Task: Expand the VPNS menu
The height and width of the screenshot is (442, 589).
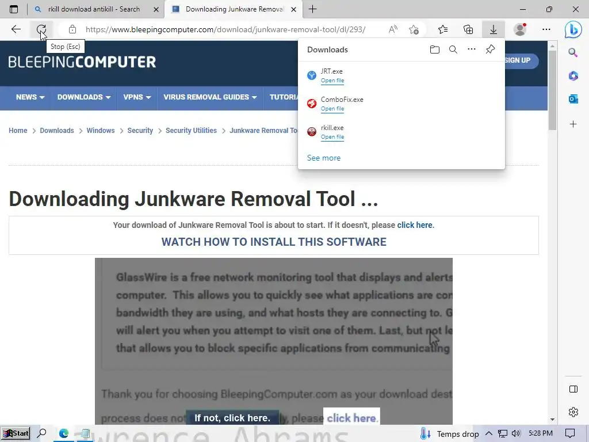Action: [137, 97]
